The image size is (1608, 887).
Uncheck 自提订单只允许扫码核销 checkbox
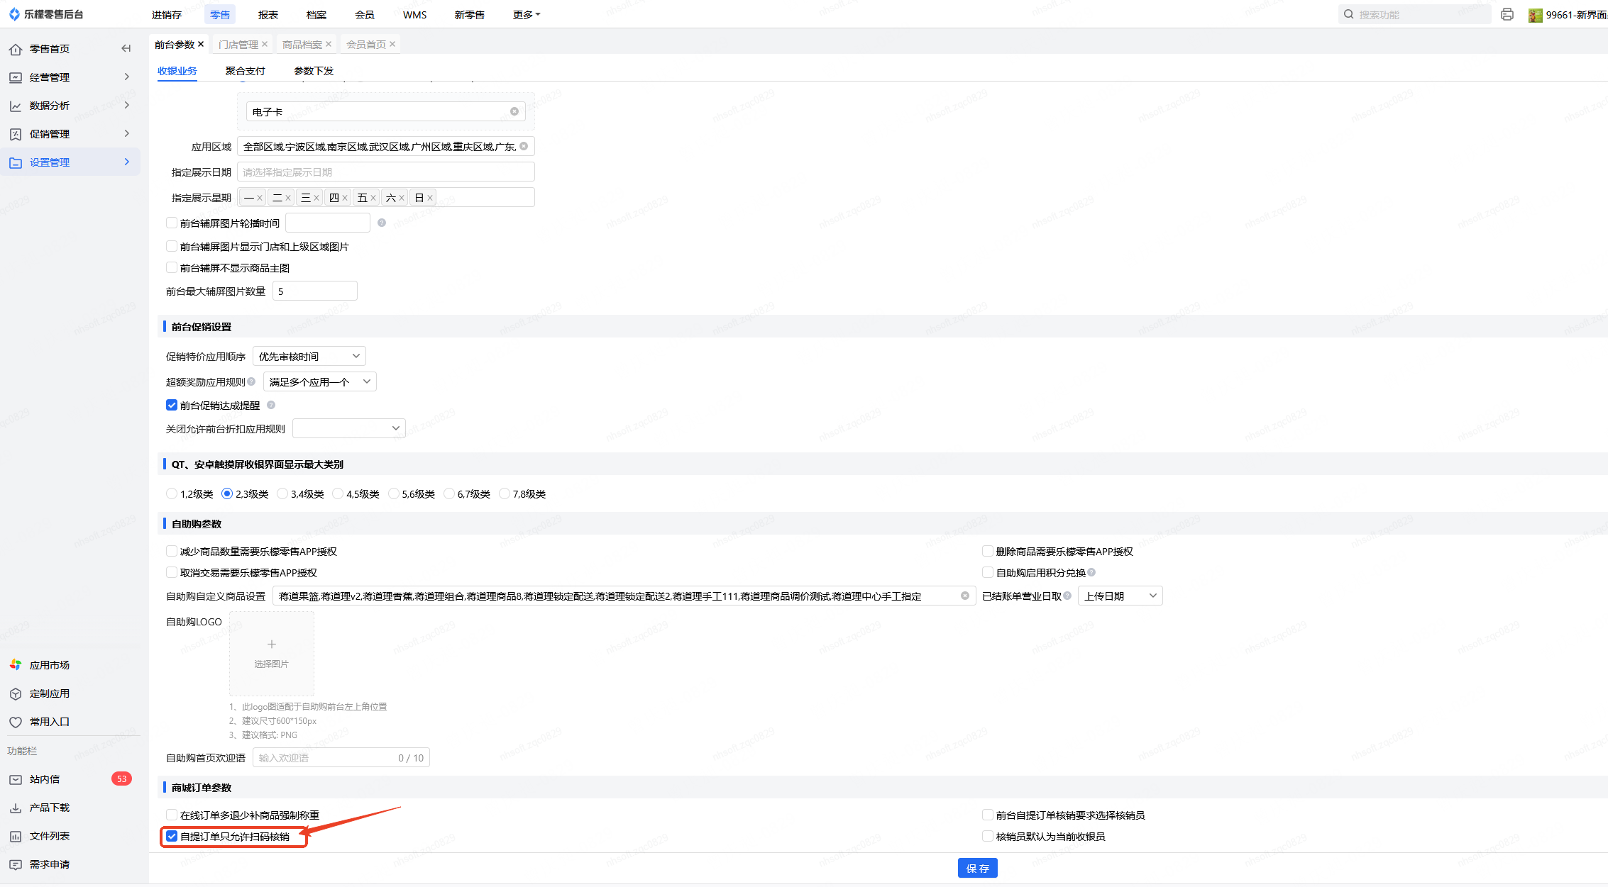172,837
